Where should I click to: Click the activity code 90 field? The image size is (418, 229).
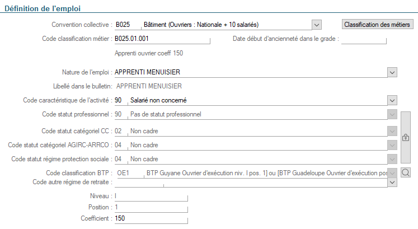[x=121, y=101]
